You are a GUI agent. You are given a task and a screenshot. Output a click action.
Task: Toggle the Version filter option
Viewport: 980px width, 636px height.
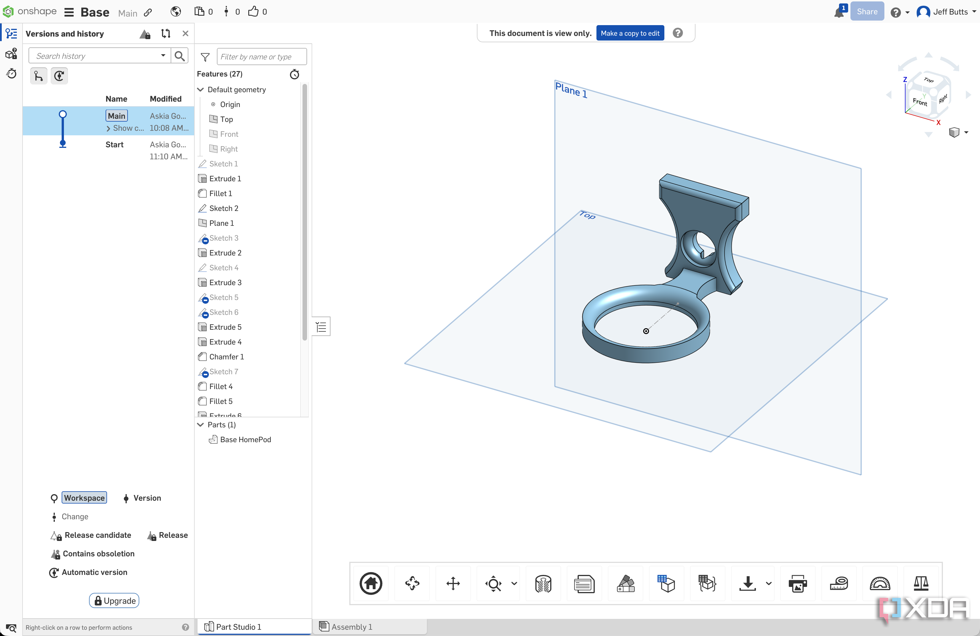[x=142, y=498]
